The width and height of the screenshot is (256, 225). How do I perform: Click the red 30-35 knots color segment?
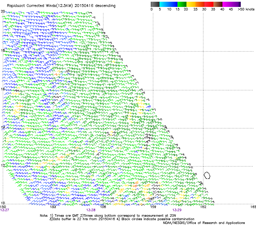pos(209,4)
